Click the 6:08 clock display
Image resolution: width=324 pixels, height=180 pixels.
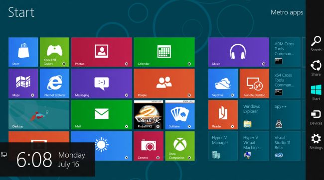[34, 160]
